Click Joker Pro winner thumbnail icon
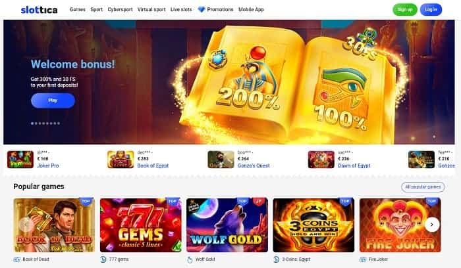The width and height of the screenshot is (461, 268). [20, 160]
